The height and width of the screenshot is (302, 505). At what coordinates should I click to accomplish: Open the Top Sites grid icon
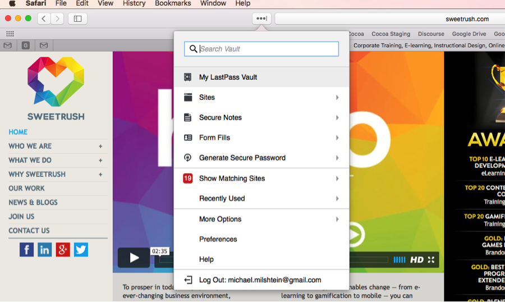10,34
